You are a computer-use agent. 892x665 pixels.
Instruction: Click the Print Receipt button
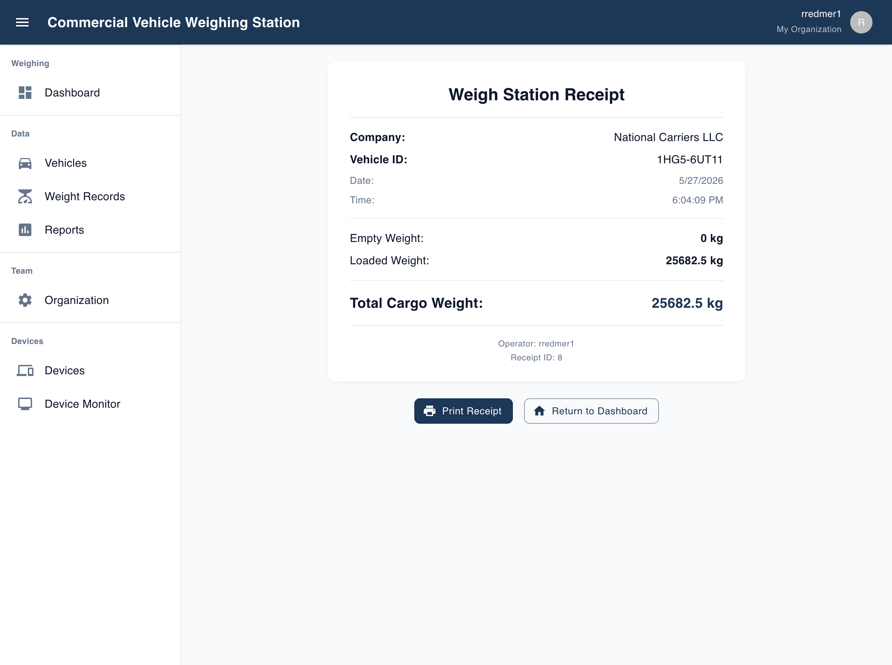pos(463,411)
